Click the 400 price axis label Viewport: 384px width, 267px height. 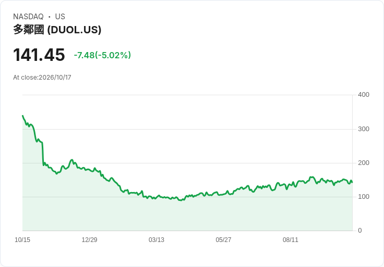tap(364, 95)
